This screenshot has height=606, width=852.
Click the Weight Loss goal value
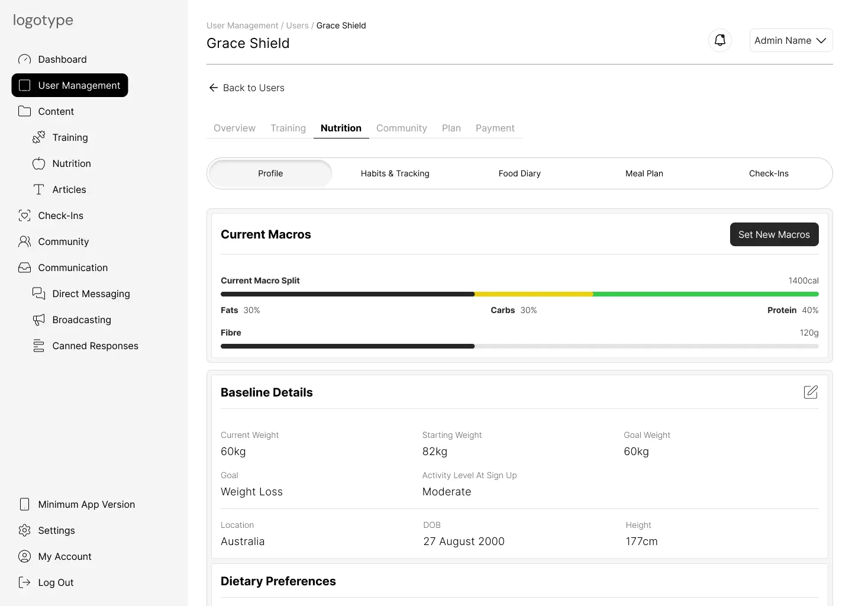pyautogui.click(x=251, y=492)
